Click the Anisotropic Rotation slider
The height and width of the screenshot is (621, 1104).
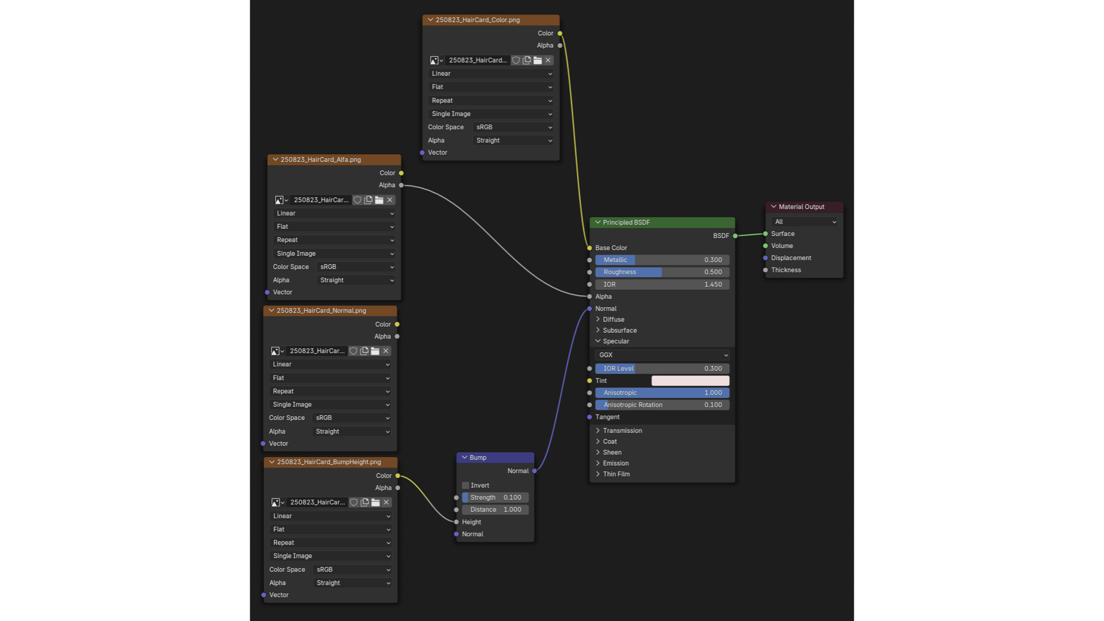(662, 405)
